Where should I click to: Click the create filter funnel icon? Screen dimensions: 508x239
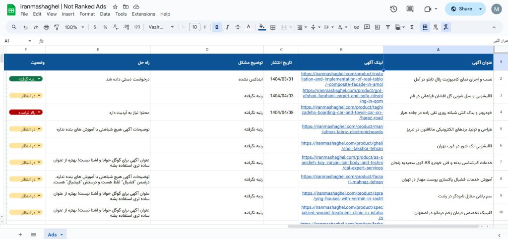click(x=388, y=27)
